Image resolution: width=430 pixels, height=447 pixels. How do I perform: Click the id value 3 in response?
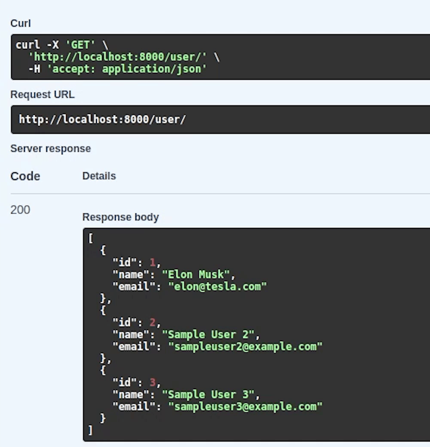(153, 382)
